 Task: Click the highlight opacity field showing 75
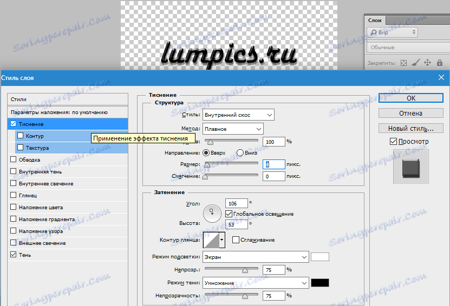274,270
